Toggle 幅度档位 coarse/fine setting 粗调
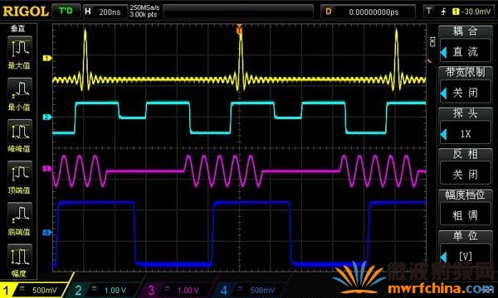This screenshot has width=498, height=298. (x=465, y=215)
